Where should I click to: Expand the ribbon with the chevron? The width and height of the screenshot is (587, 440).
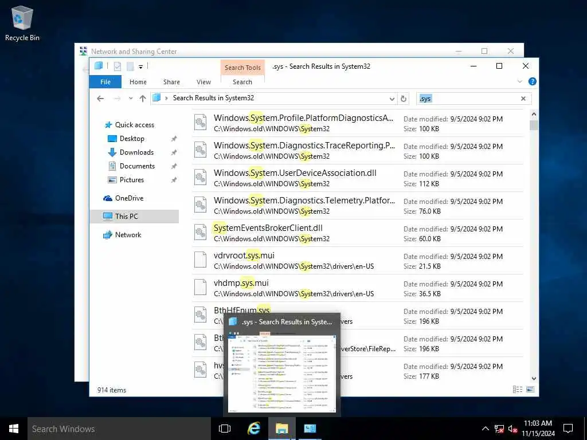(x=519, y=81)
